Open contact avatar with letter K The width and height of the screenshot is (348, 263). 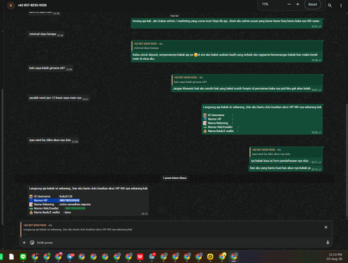click(x=10, y=5)
